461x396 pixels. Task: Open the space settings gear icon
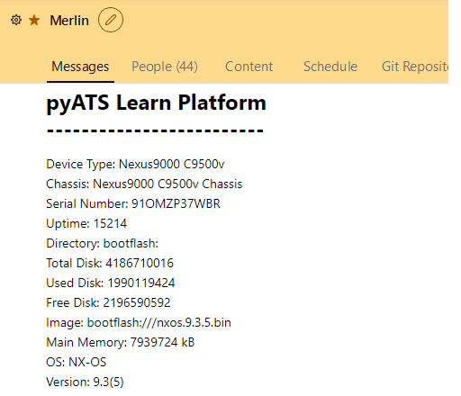coord(16,20)
